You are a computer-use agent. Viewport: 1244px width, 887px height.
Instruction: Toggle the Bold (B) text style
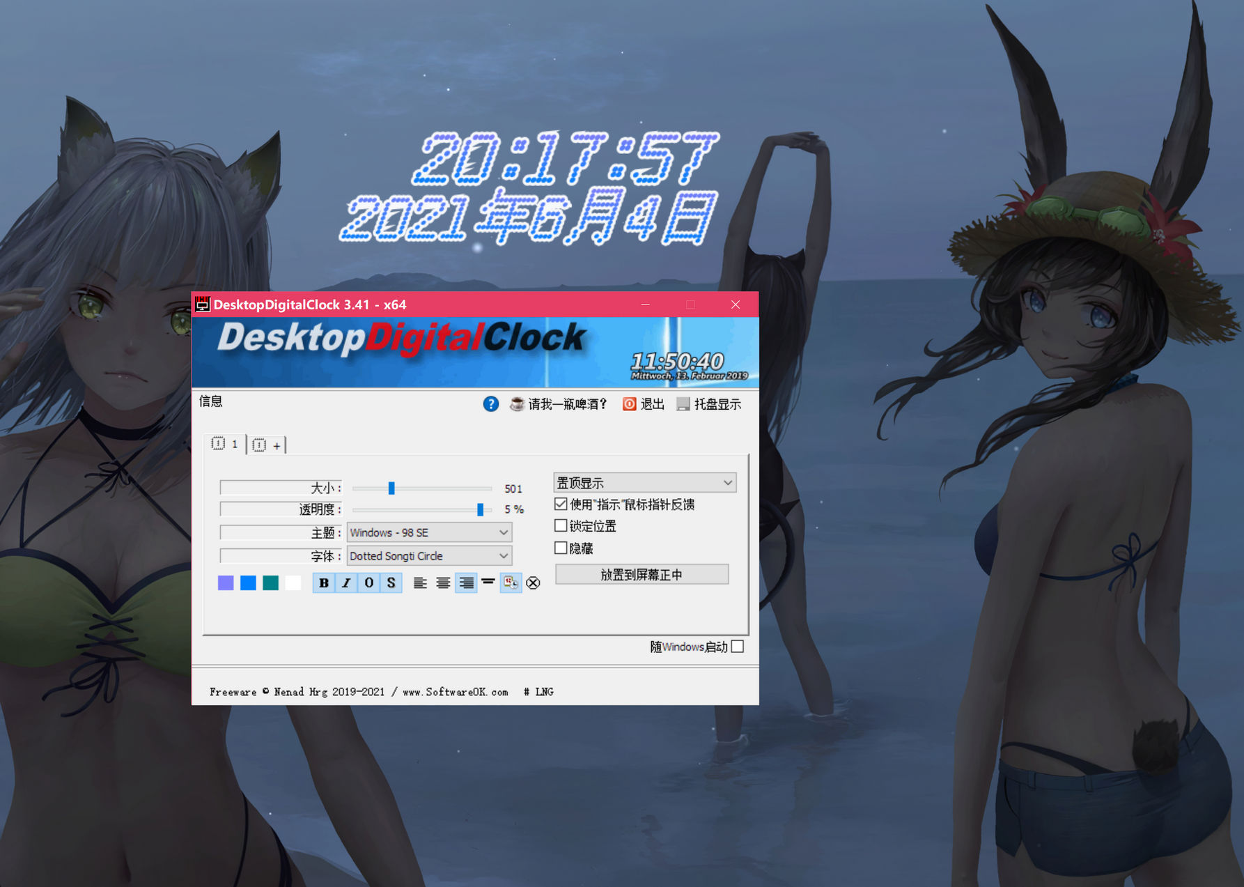(324, 583)
